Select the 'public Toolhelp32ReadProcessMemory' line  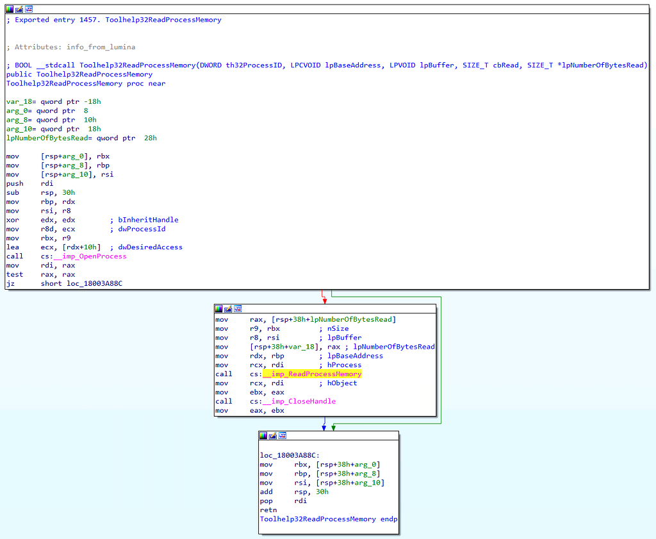79,74
